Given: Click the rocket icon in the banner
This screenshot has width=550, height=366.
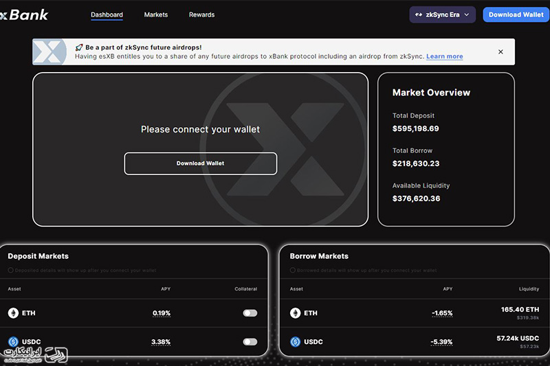Looking at the screenshot, I should [79, 47].
